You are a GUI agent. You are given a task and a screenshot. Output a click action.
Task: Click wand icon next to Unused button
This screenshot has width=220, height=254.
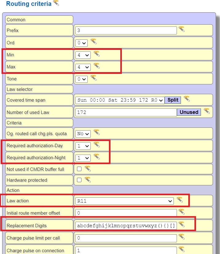(x=206, y=111)
